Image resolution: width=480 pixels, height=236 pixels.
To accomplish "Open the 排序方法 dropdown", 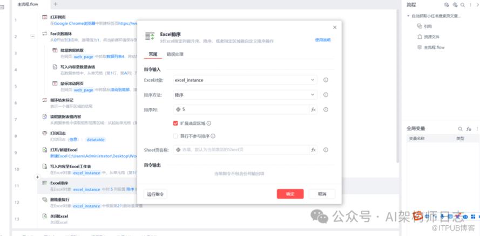I will click(x=245, y=95).
